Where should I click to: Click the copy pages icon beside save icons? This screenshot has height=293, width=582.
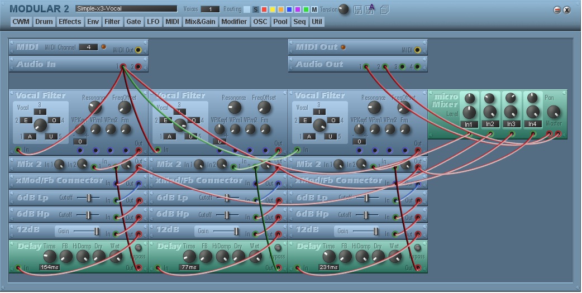coord(384,9)
